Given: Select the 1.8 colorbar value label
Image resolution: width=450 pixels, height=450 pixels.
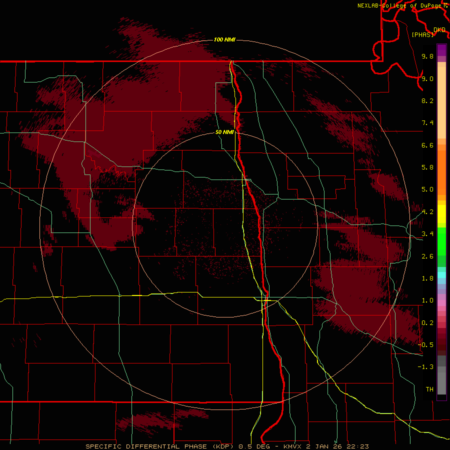Looking at the screenshot, I should click(x=427, y=278).
